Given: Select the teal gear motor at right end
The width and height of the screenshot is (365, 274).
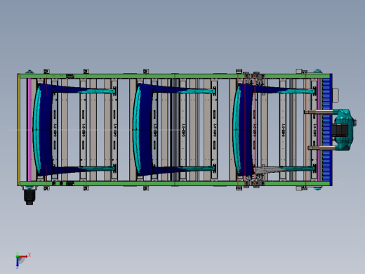Looking at the screenshot, I should [343, 130].
